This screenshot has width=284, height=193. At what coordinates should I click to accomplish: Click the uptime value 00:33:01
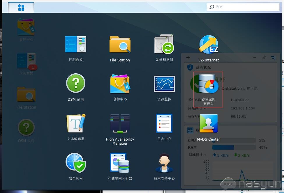pyautogui.click(x=238, y=116)
